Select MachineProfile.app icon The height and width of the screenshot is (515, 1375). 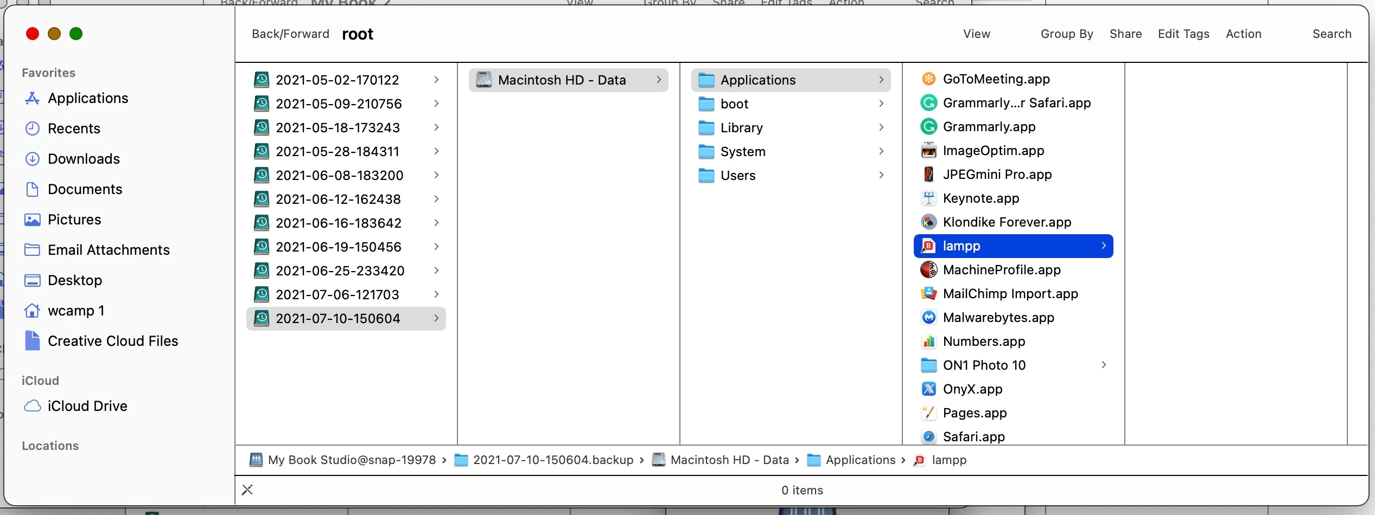pyautogui.click(x=928, y=270)
